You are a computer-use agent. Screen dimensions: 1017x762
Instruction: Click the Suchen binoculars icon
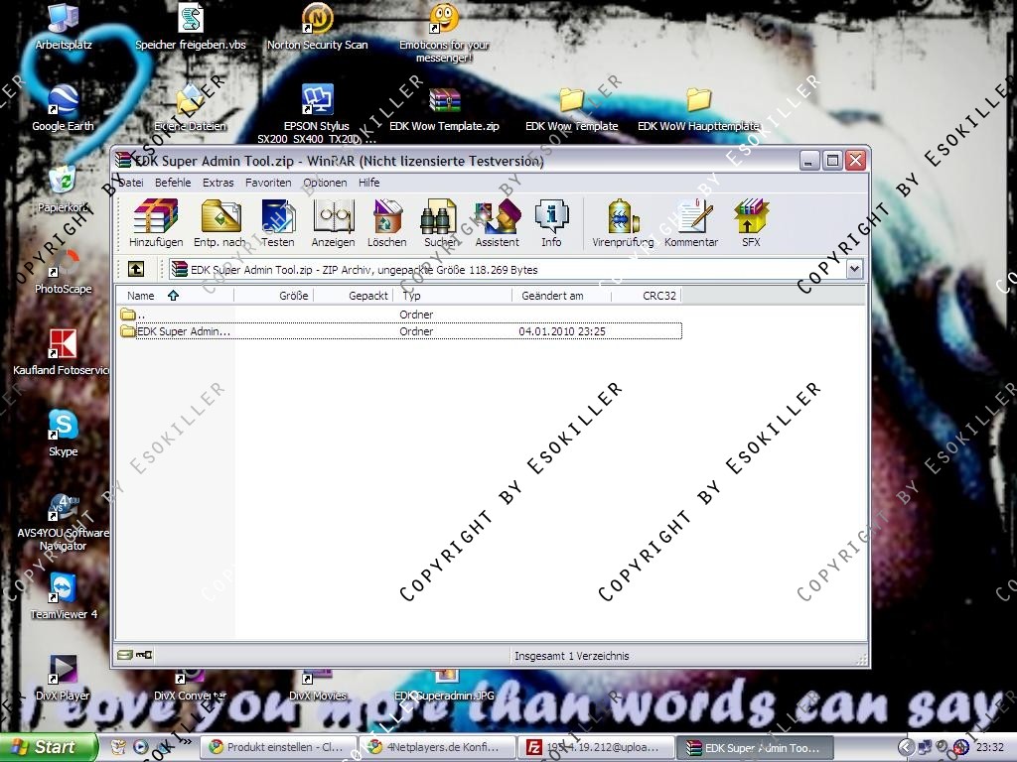pyautogui.click(x=440, y=222)
